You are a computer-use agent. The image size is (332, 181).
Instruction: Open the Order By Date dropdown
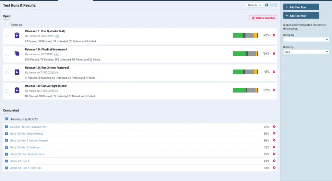pos(306,52)
